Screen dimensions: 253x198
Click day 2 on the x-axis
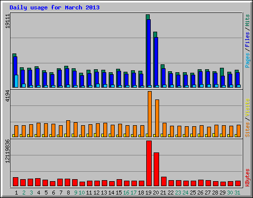24,193
